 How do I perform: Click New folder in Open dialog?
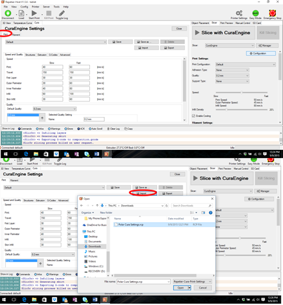(106, 213)
